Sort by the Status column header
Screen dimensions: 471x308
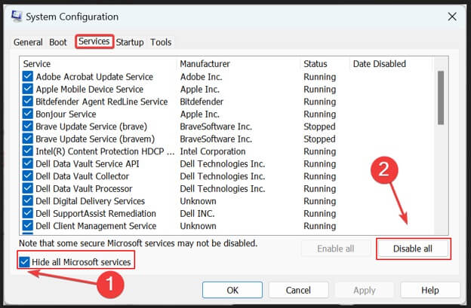(316, 64)
